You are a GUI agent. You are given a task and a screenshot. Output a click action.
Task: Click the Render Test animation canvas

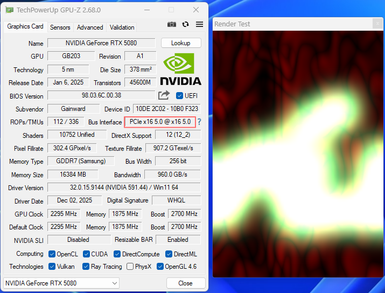[x=298, y=154]
